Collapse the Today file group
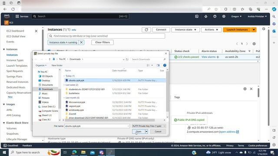 point(64,76)
